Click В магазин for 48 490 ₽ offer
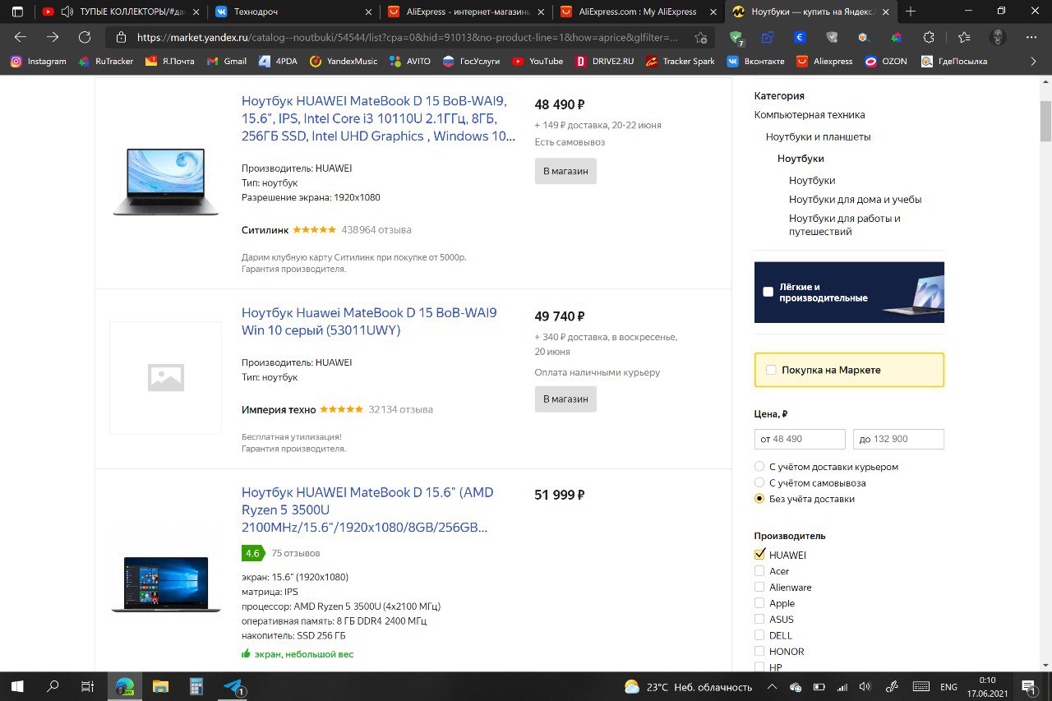 [565, 171]
